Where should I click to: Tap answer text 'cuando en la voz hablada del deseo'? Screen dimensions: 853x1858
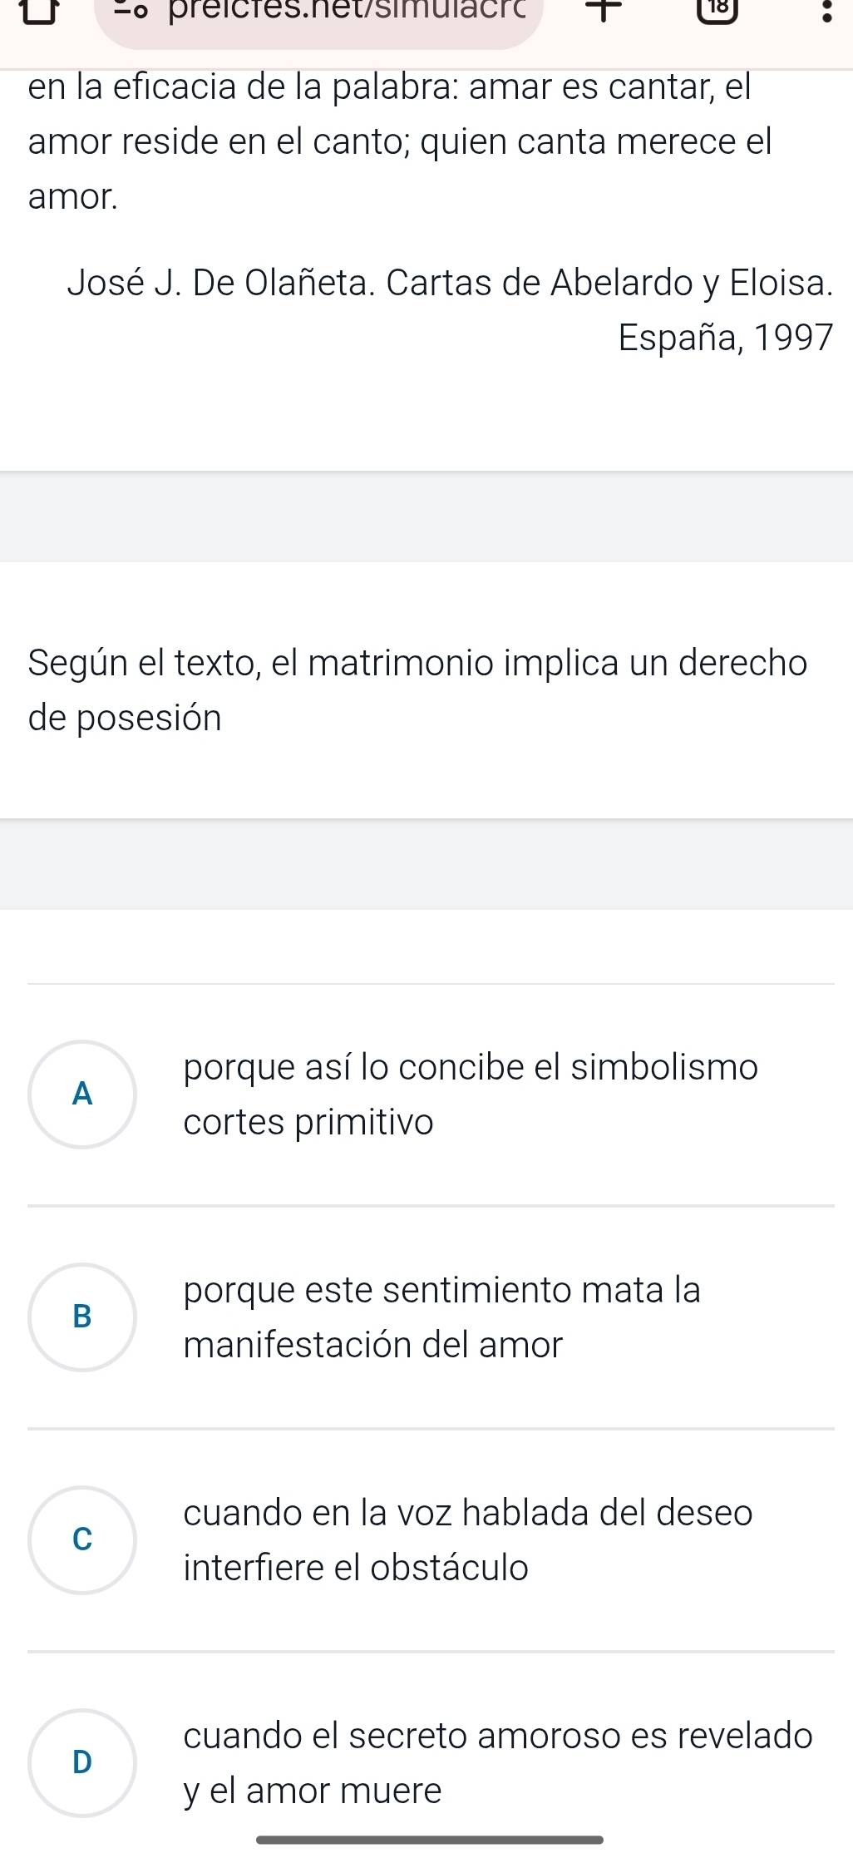click(468, 1512)
